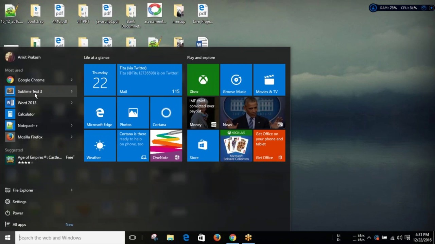The height and width of the screenshot is (244, 435).
Task: Expand Google Chrome jump list arrow
Action: click(71, 80)
